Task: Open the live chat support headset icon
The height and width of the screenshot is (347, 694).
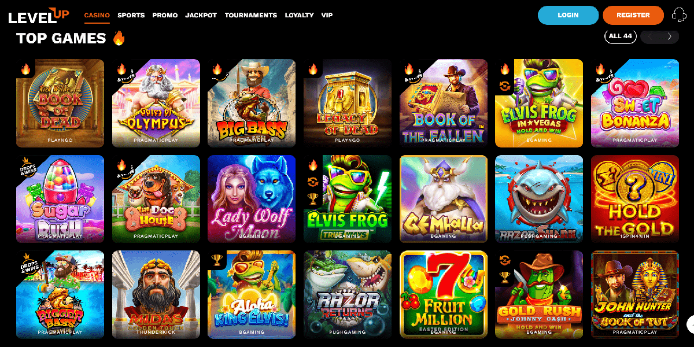Action: pyautogui.click(x=679, y=15)
